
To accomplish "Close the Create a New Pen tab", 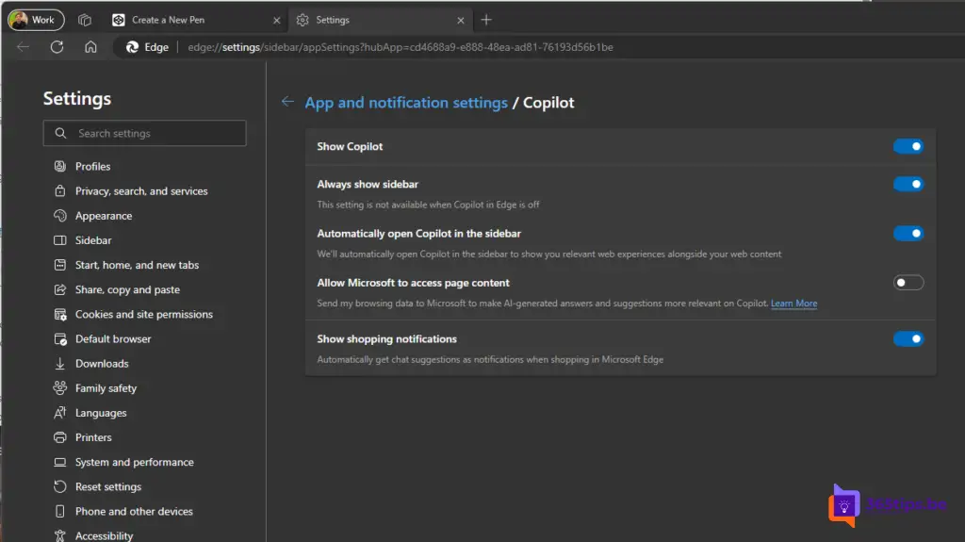I will [x=276, y=20].
